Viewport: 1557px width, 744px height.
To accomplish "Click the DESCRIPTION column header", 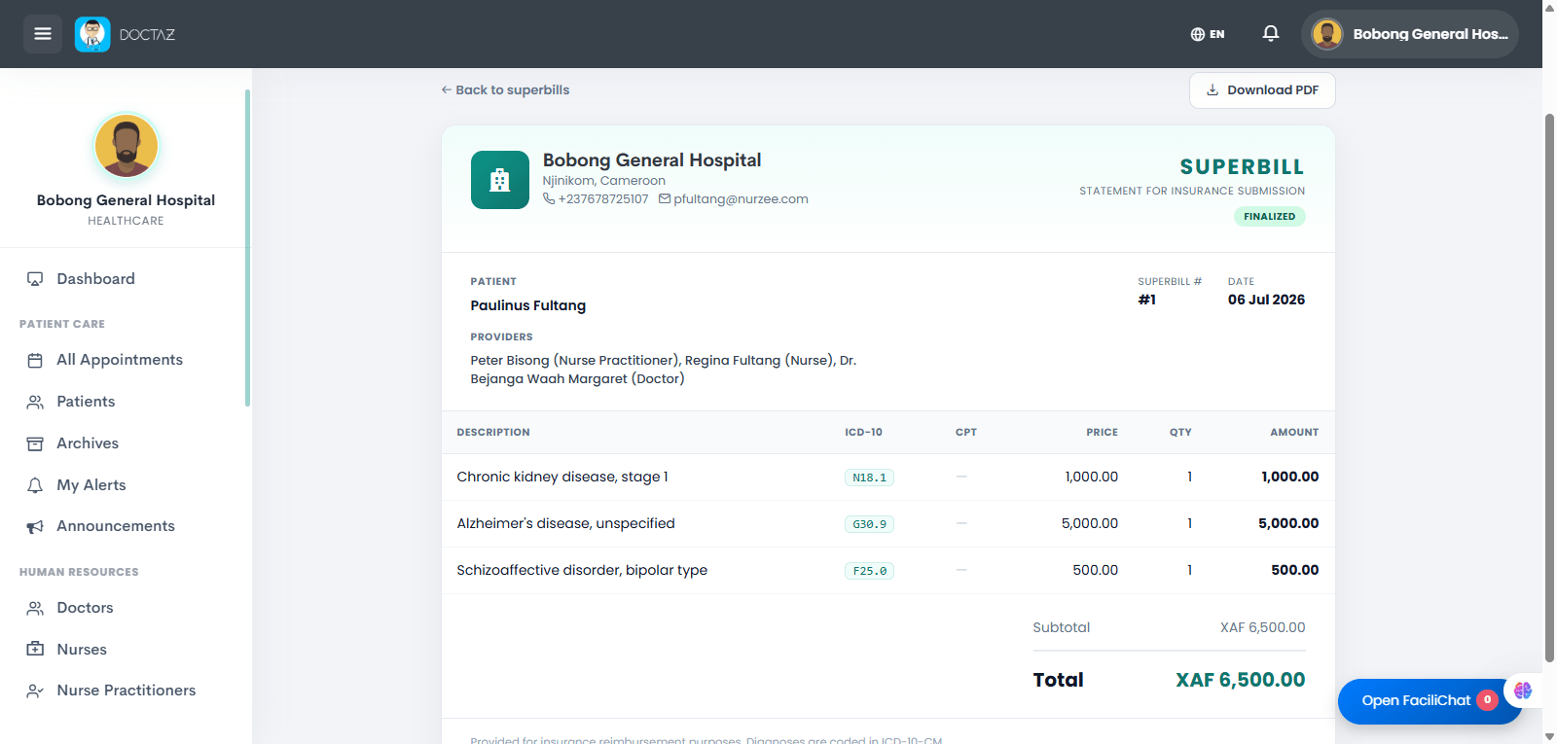I will pos(493,432).
